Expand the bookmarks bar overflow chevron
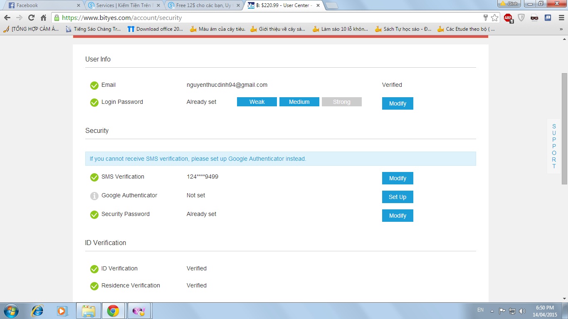568x319 pixels. [x=561, y=29]
